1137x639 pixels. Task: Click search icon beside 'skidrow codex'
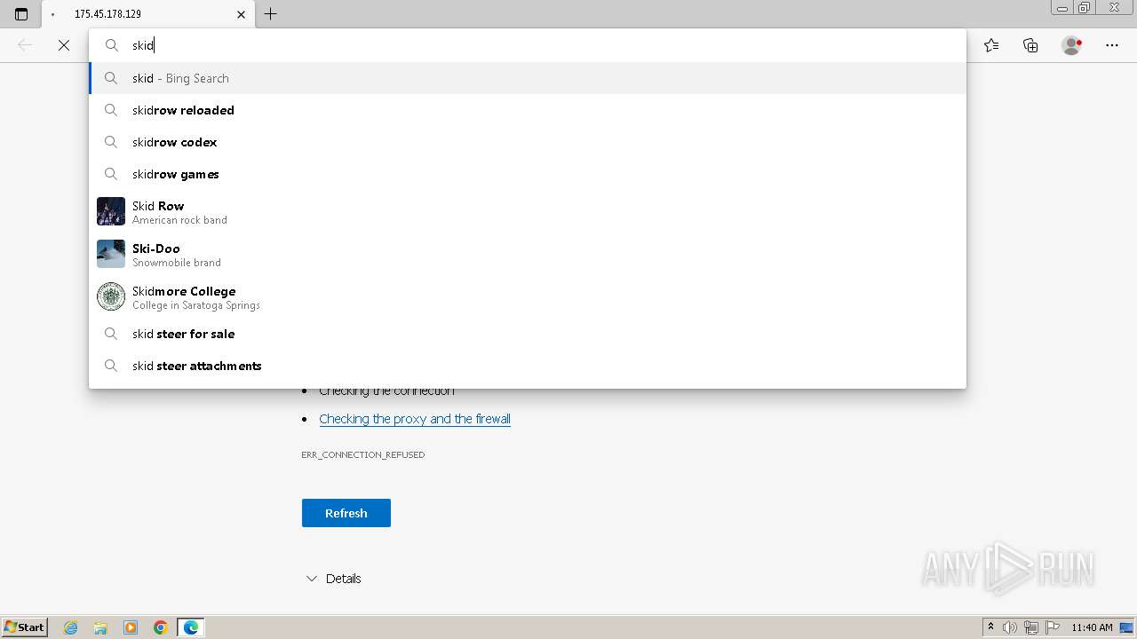click(x=111, y=142)
